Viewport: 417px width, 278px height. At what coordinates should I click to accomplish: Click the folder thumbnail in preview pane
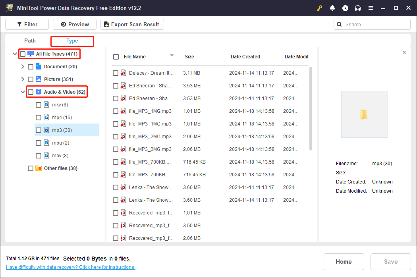pyautogui.click(x=364, y=114)
